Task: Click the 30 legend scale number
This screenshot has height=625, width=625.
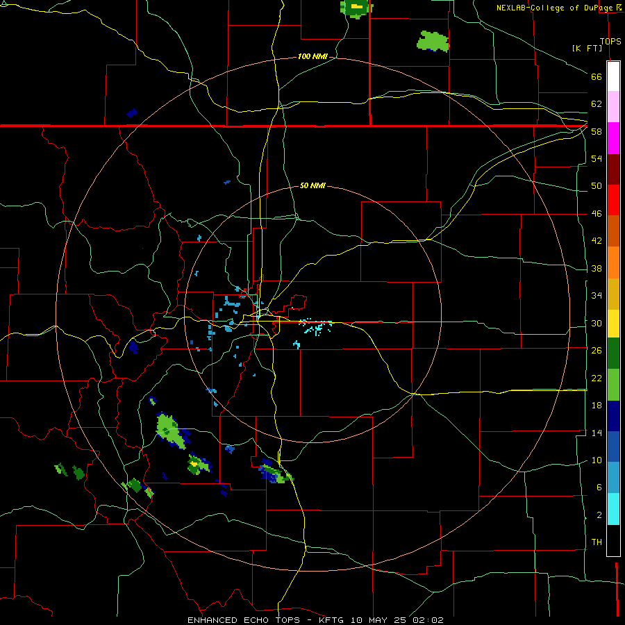Action: 597,323
